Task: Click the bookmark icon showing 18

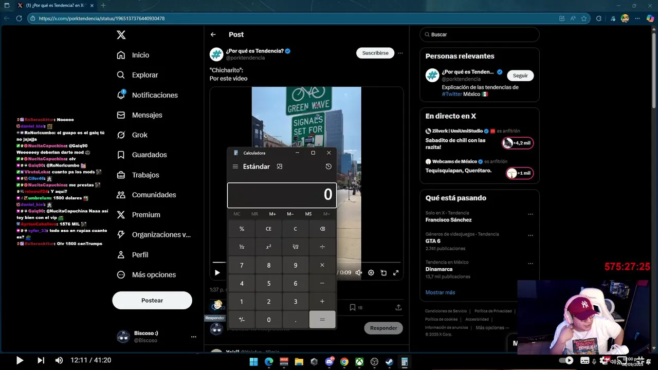Action: (356, 307)
